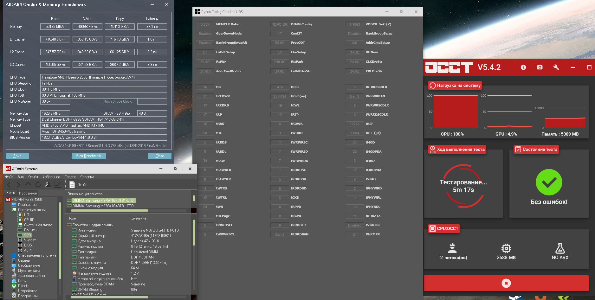The width and height of the screenshot is (595, 300).
Task: Open the graph icon in AIDA64 toolbar
Action: tap(58, 184)
